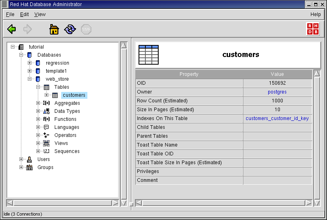Open the window menu icon in title bar

4,4
